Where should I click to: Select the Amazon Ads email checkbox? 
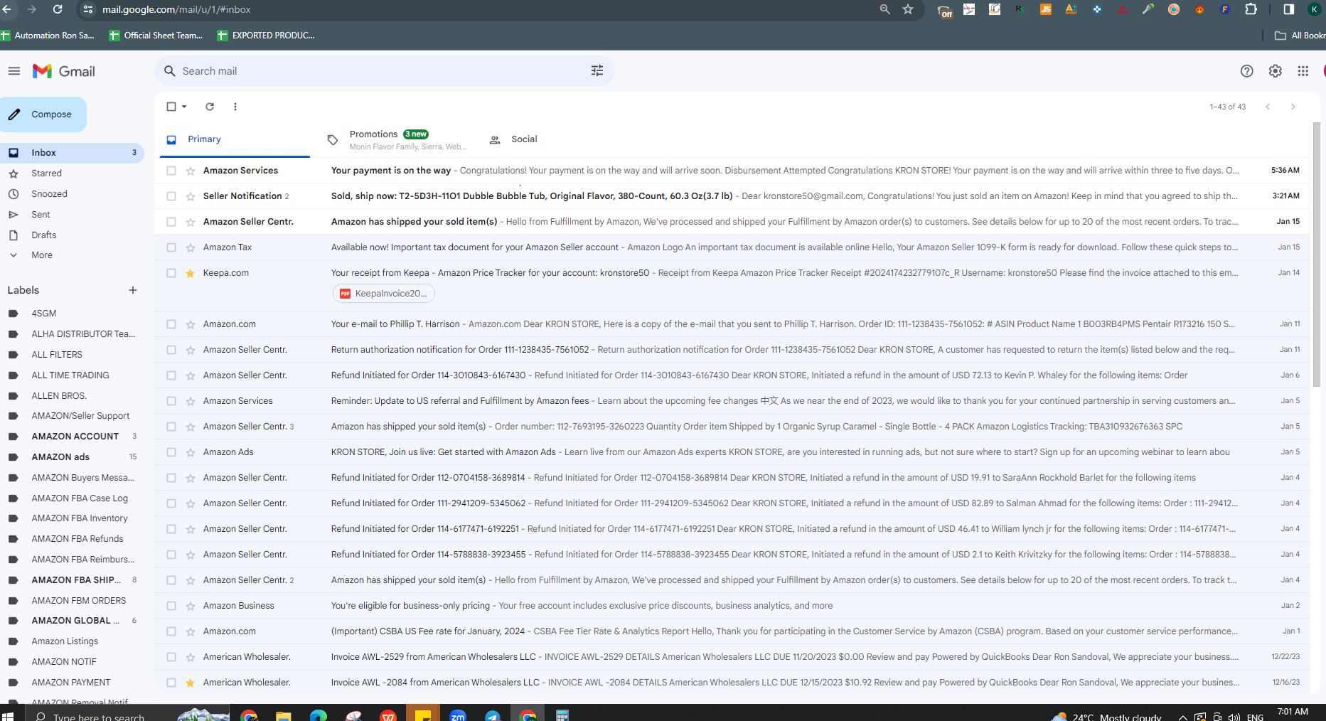pyautogui.click(x=171, y=452)
